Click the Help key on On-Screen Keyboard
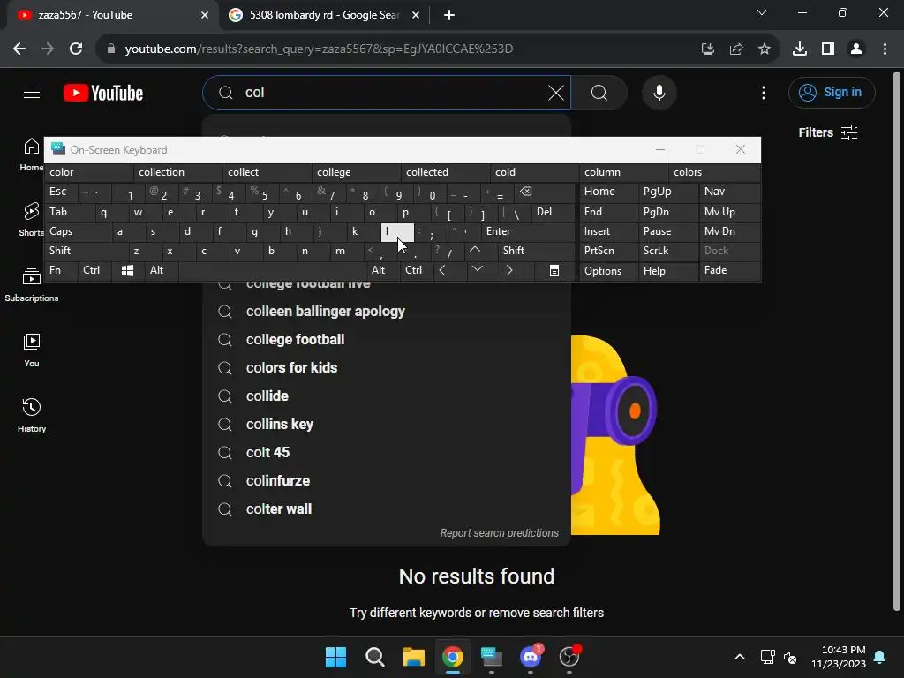 point(667,270)
